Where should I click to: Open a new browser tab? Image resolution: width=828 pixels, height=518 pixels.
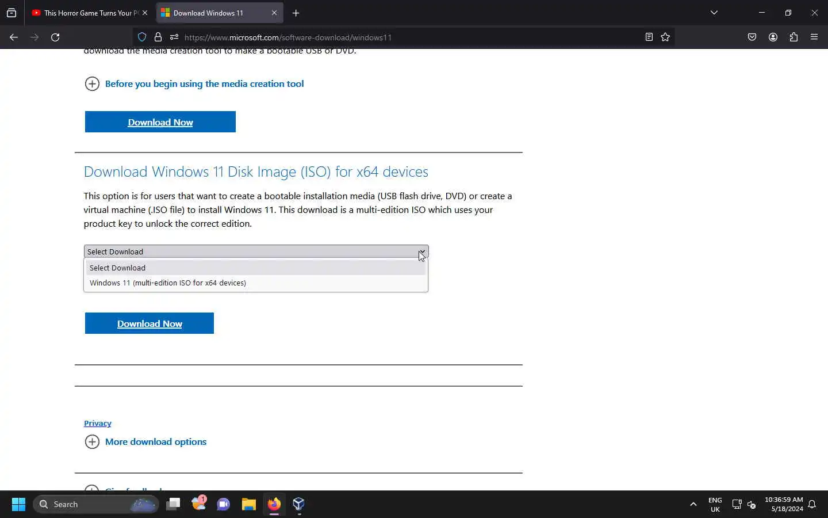point(296,13)
